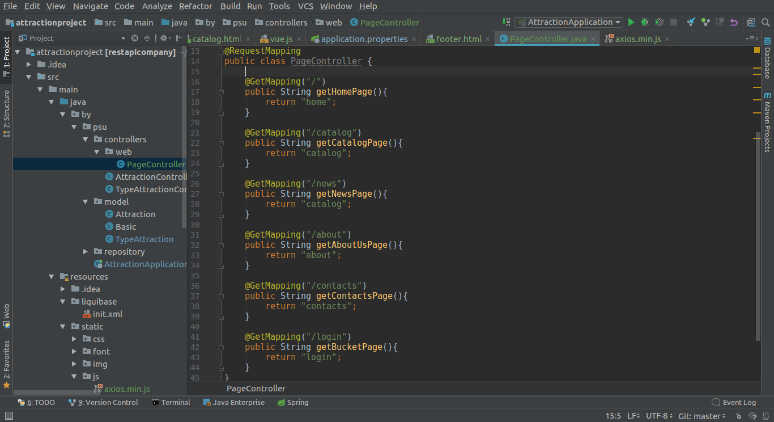Viewport: 774px width, 422px height.
Task: Select Attraction class in model
Action: (x=135, y=214)
